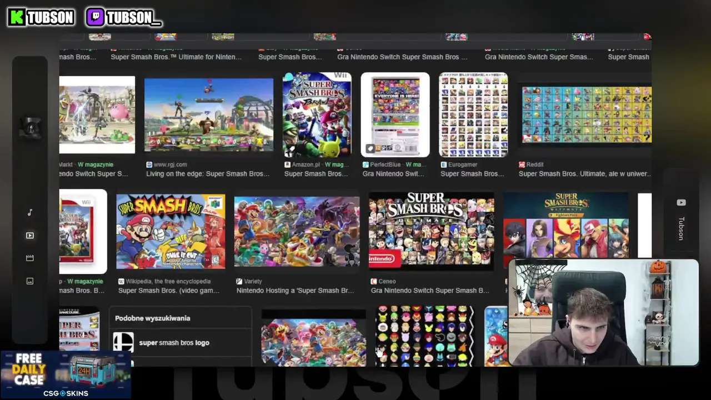Click 'Podobne wyszukiwania' heading
Screen dimensions: 711x400
tap(153, 318)
